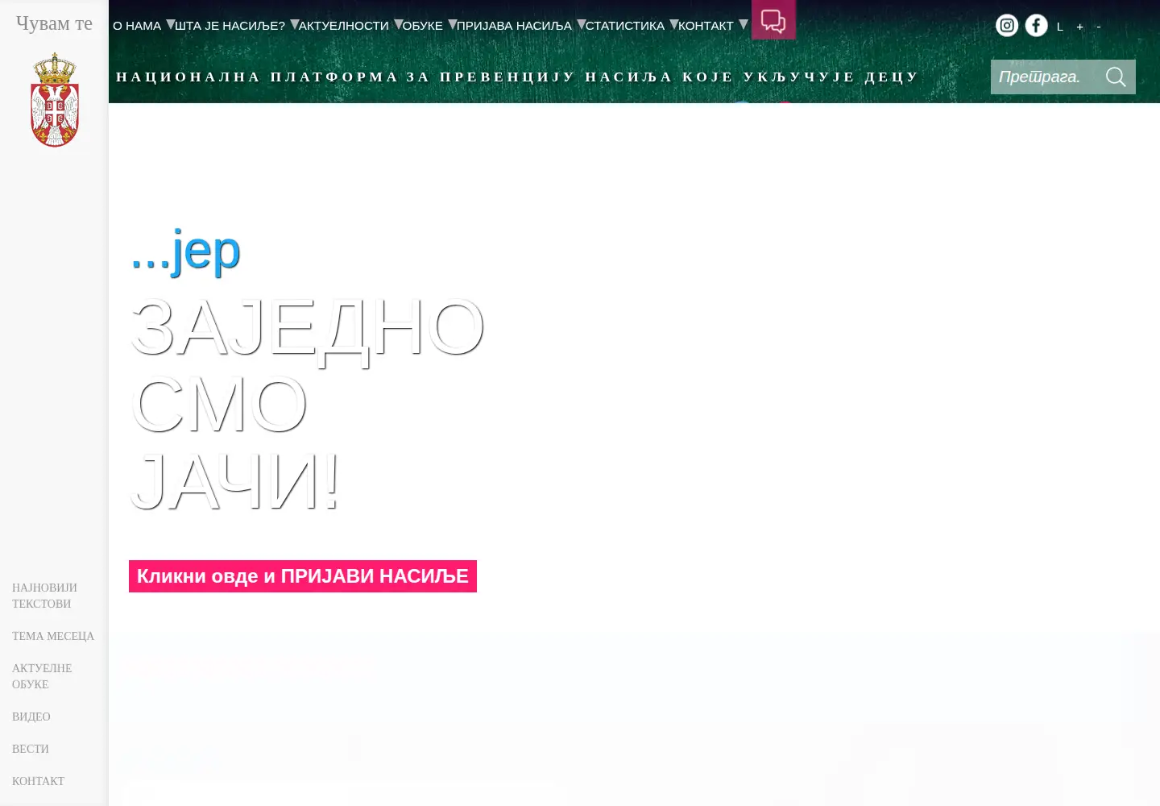Open the ПРИЈАВА НАСИЉА menu
Image resolution: width=1160 pixels, height=806 pixels.
[514, 26]
